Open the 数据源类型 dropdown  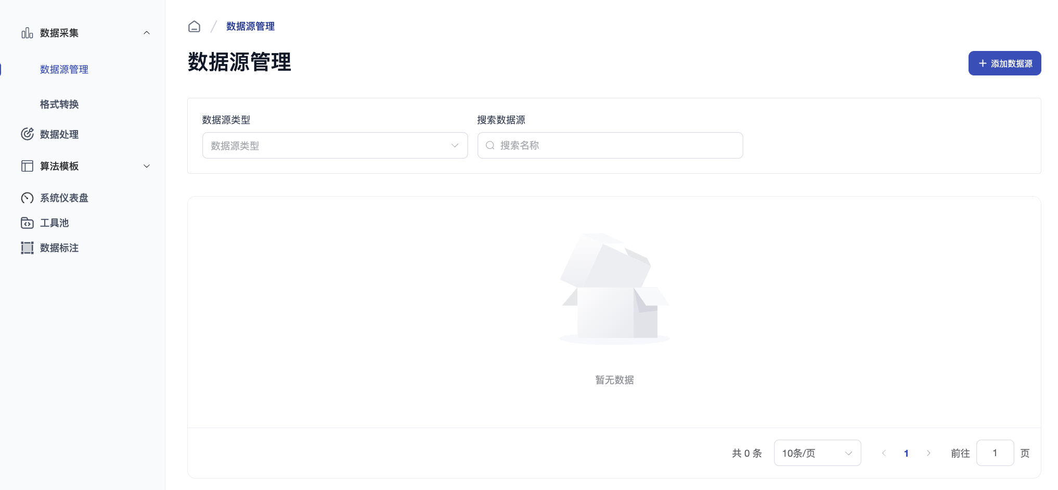pyautogui.click(x=334, y=146)
